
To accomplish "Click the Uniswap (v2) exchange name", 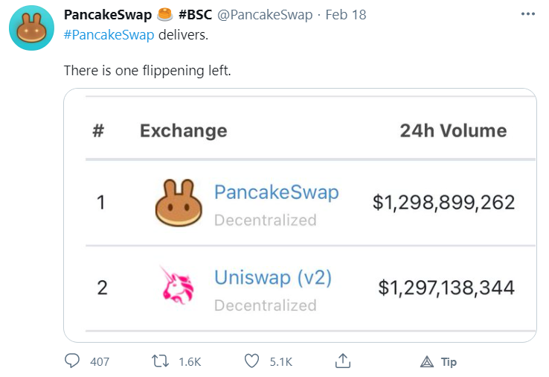I will coord(272,278).
